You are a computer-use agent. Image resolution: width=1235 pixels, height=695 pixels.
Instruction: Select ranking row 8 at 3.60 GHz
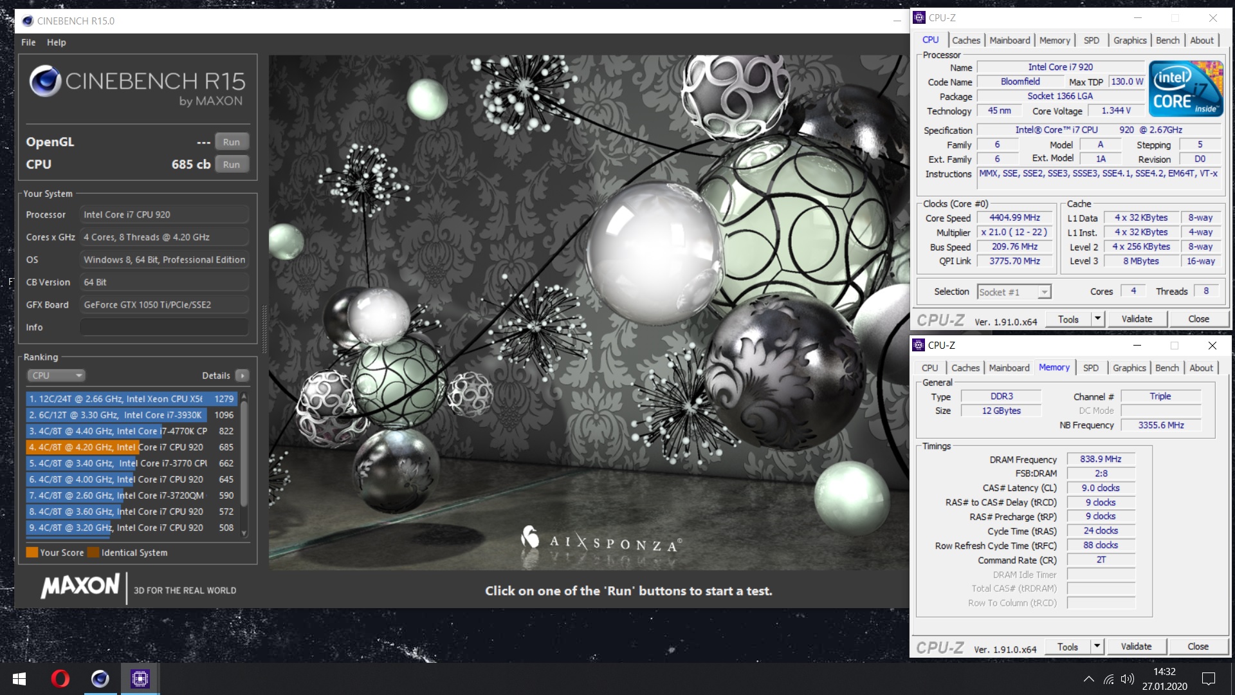[x=132, y=512]
